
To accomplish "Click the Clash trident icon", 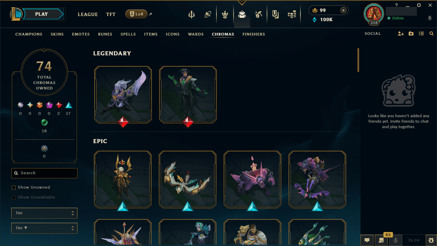I will pyautogui.click(x=192, y=14).
